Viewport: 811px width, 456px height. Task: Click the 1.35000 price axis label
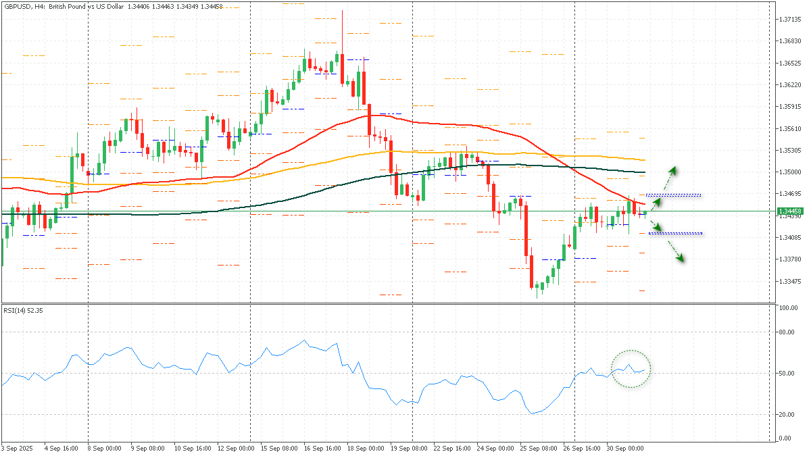click(x=790, y=172)
